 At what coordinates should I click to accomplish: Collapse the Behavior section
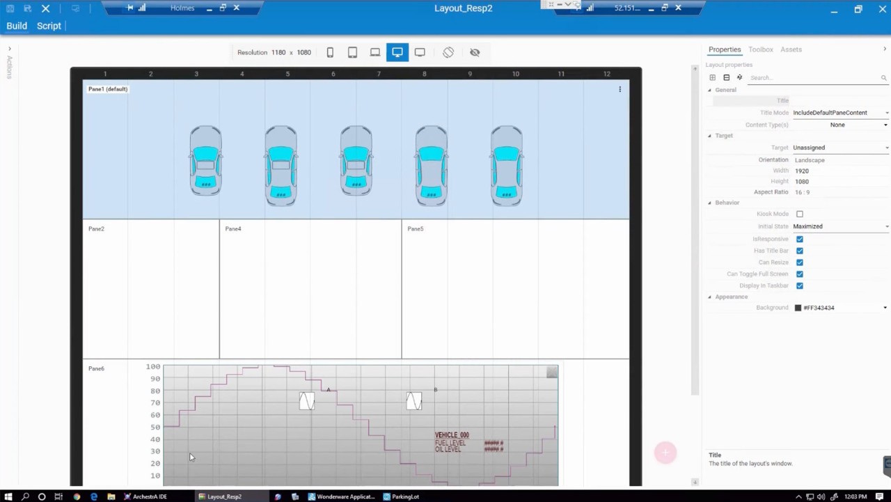(x=710, y=203)
